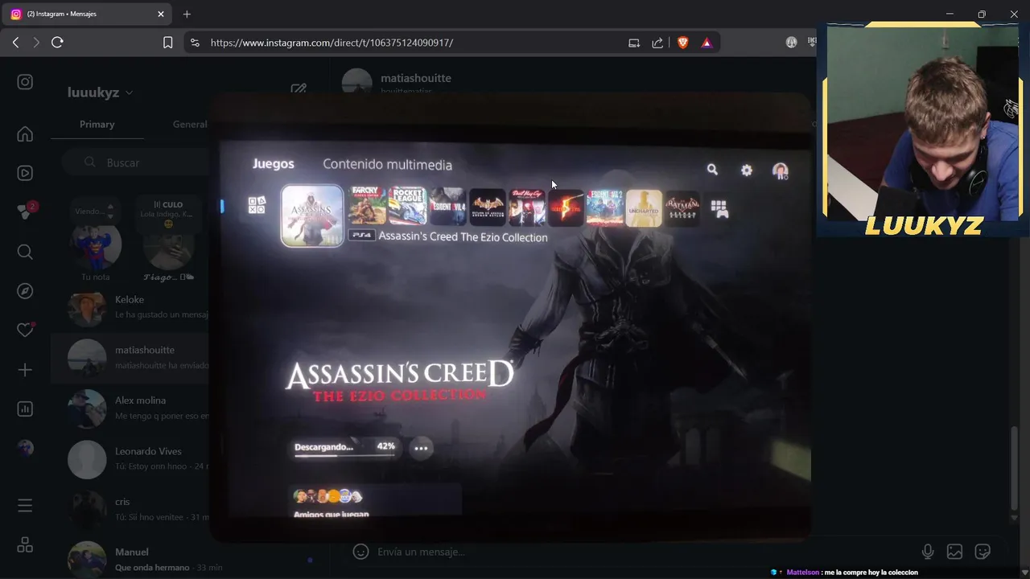
Task: Switch to the General inbox tab
Action: (190, 124)
